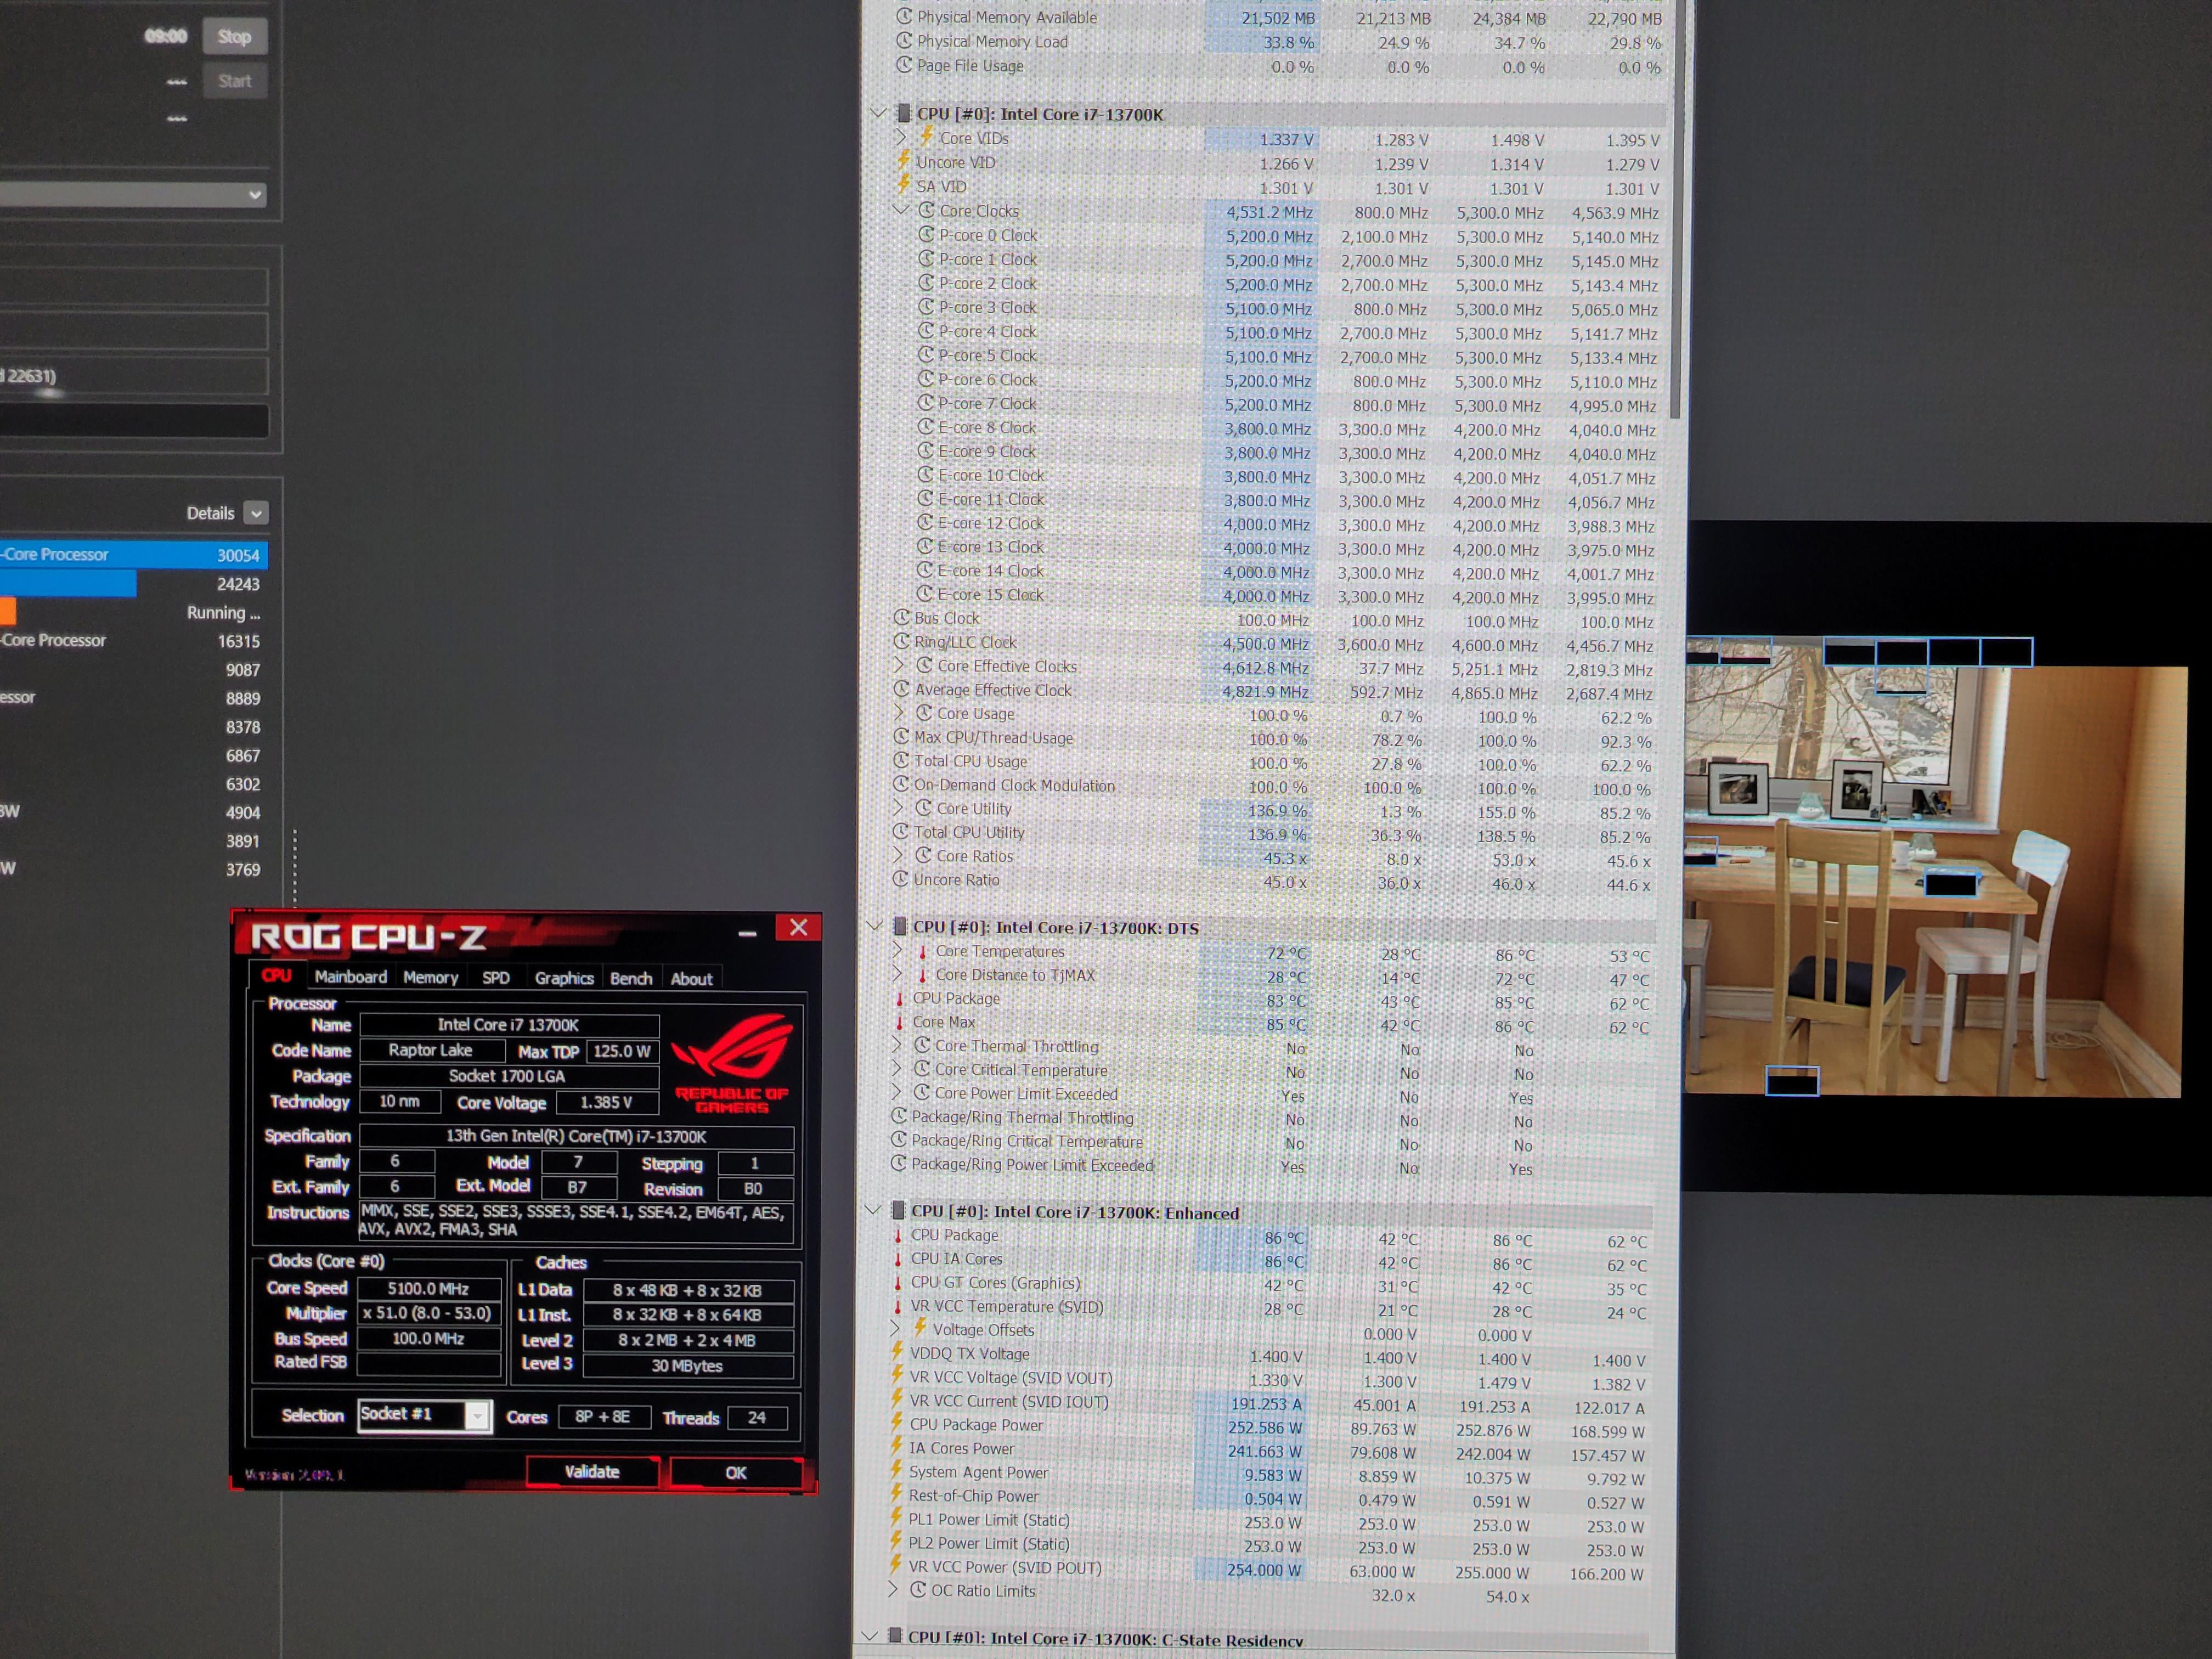
Task: Expand Core Distance to TjMAX
Action: click(x=897, y=974)
